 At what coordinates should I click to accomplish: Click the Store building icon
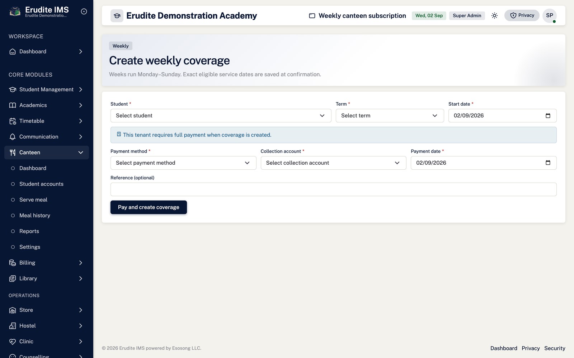(x=13, y=310)
